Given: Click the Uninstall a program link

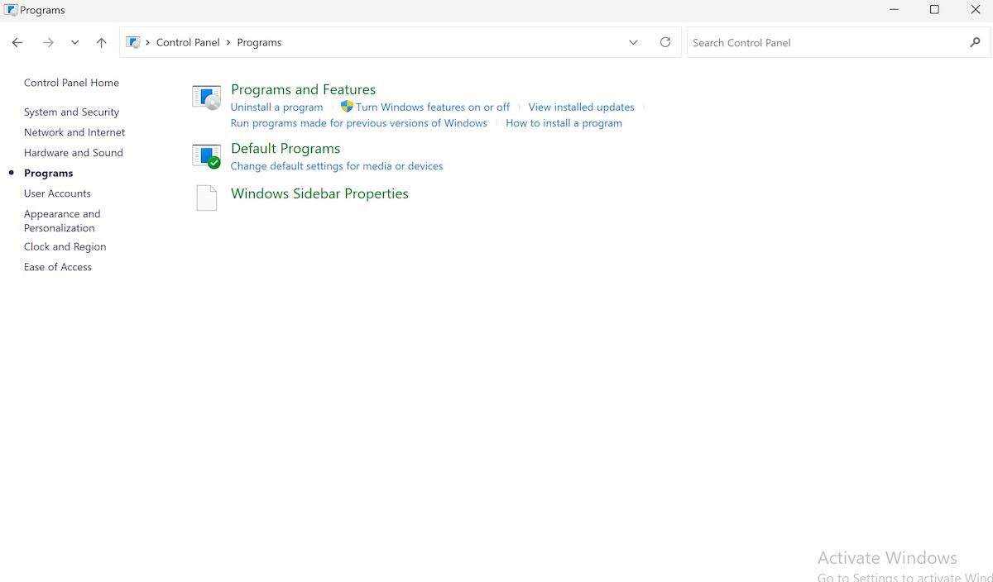Looking at the screenshot, I should (x=276, y=107).
